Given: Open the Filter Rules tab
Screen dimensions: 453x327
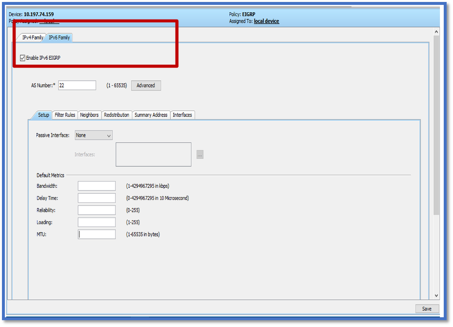Looking at the screenshot, I should tap(65, 115).
